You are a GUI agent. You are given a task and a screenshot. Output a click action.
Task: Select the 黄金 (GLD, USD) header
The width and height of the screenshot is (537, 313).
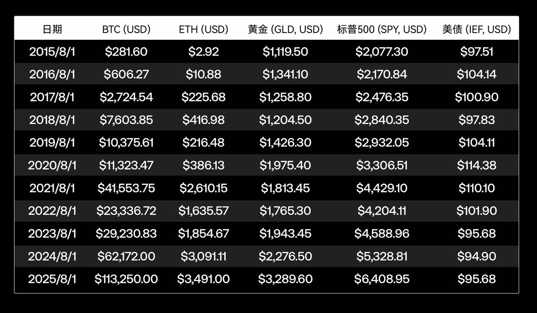pyautogui.click(x=285, y=30)
